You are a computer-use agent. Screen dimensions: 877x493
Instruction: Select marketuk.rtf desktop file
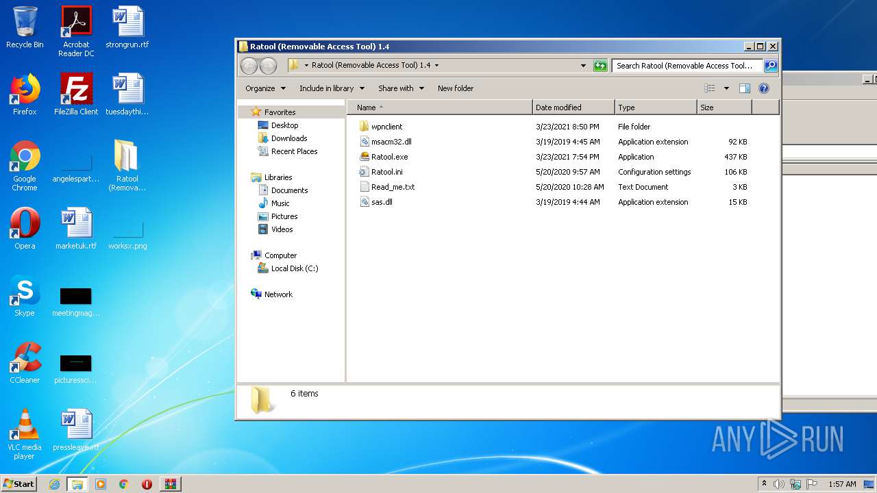pyautogui.click(x=76, y=229)
